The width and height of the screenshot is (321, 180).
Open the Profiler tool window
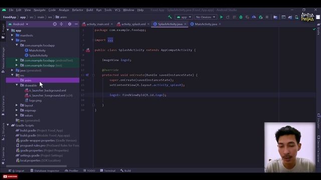(x=71, y=170)
